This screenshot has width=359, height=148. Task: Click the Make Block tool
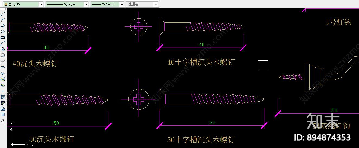point(3,85)
